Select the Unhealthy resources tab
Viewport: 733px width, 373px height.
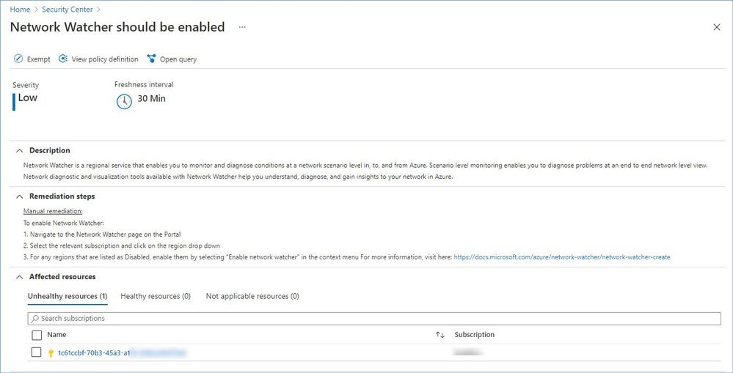68,296
